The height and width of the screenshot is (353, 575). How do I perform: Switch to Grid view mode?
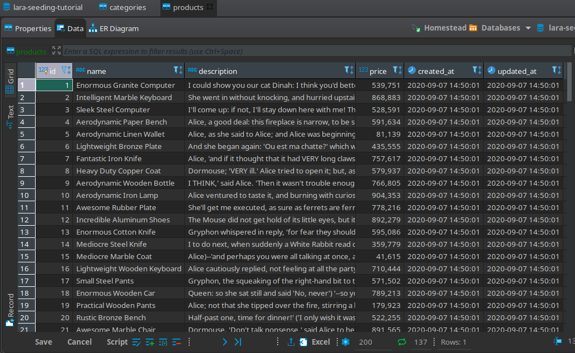tap(10, 81)
